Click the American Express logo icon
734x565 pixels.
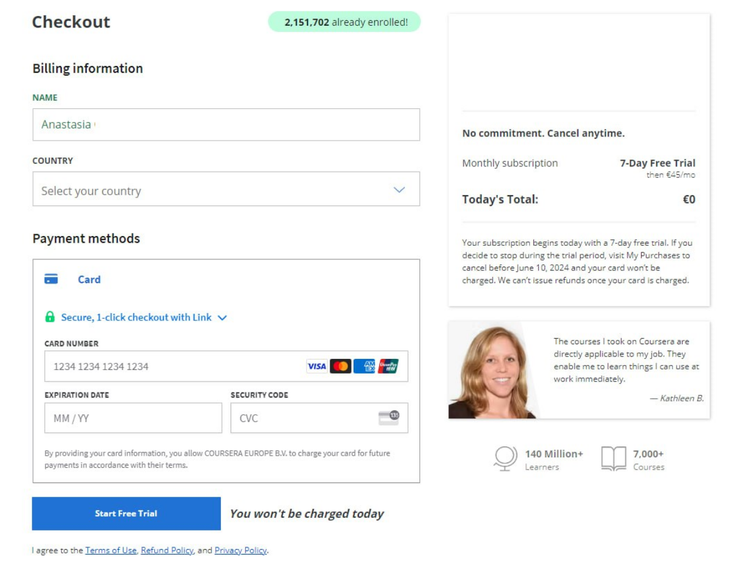(x=365, y=366)
